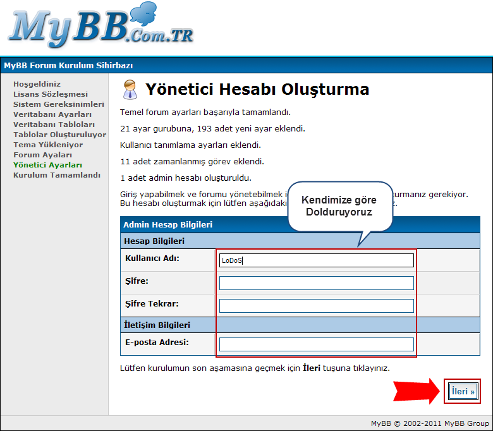Image resolution: width=493 pixels, height=431 pixels.
Task: Click '21 ayar gurubuna, 193 adet yeni ayar eklendi.'
Action: [212, 128]
